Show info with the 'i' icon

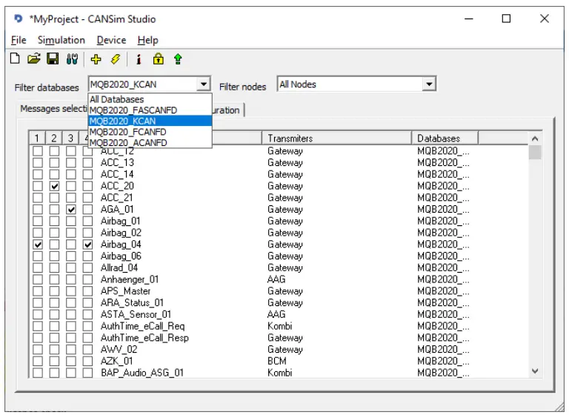click(x=139, y=59)
